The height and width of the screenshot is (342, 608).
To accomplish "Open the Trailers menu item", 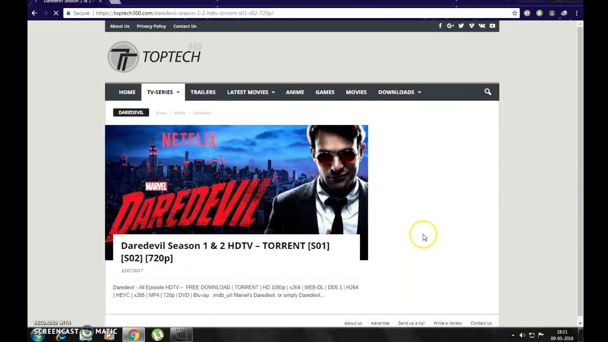I will coord(203,92).
